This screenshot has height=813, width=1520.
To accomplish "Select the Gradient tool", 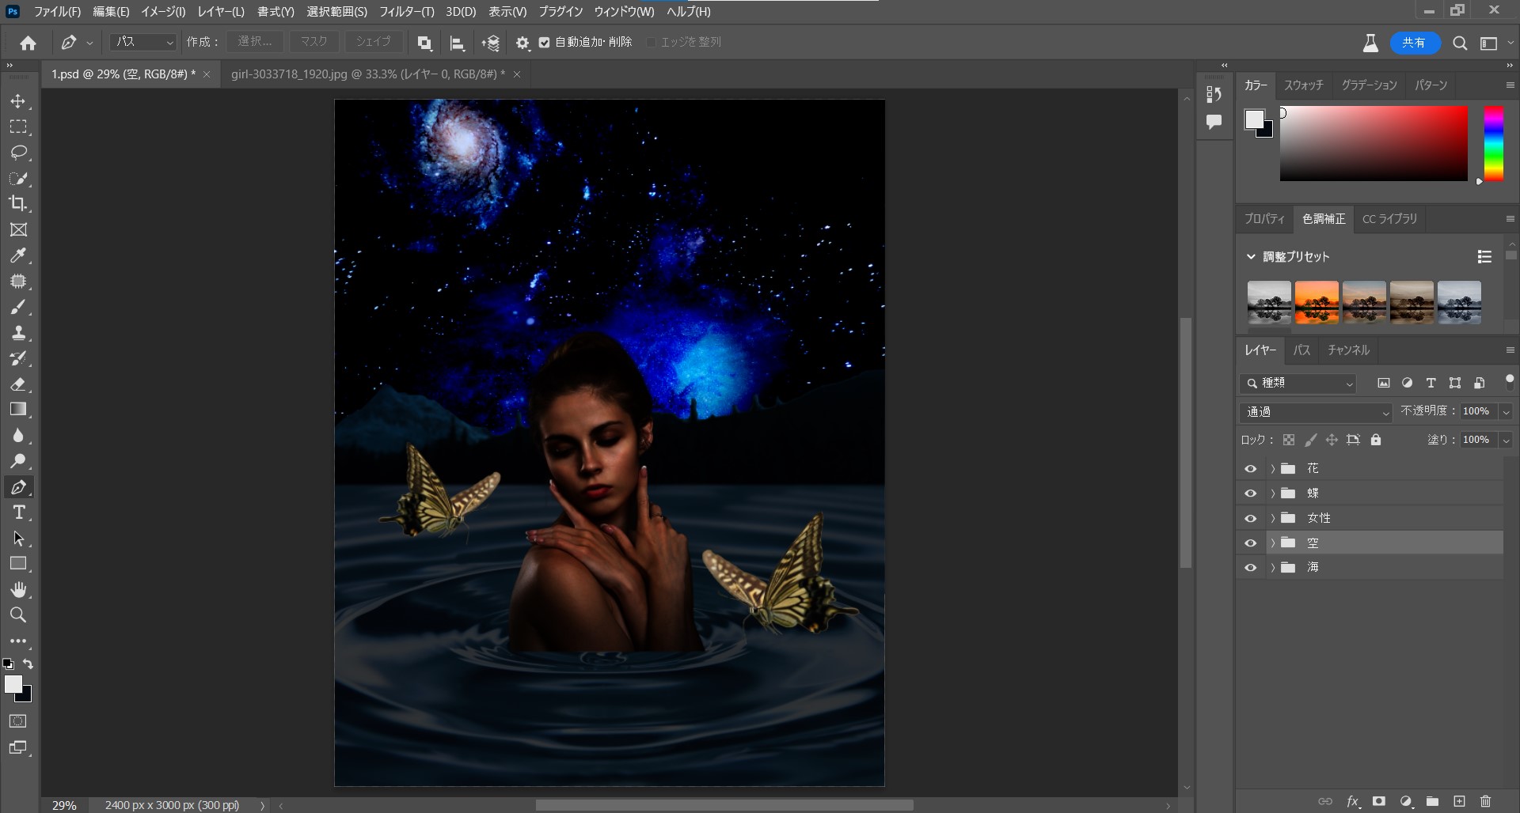I will tap(18, 410).
